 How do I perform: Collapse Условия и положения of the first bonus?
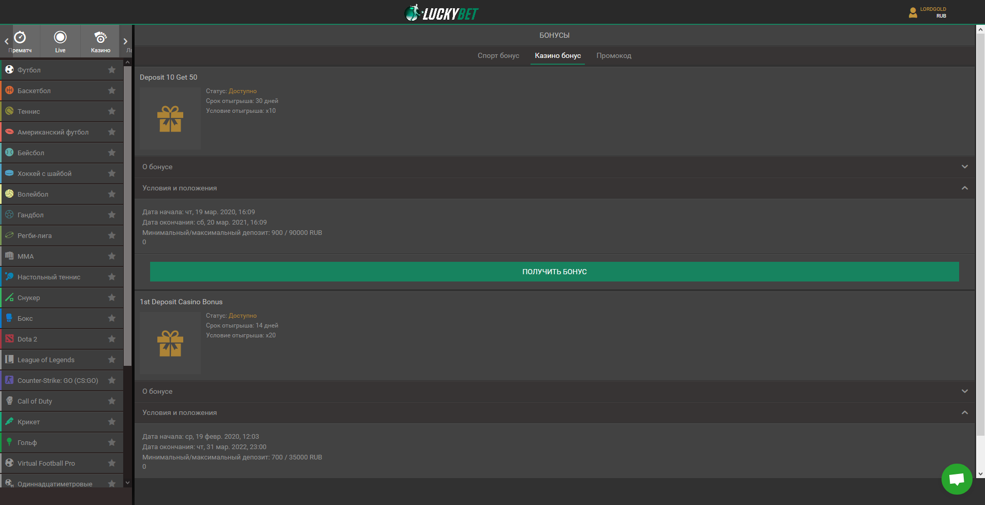pyautogui.click(x=964, y=188)
